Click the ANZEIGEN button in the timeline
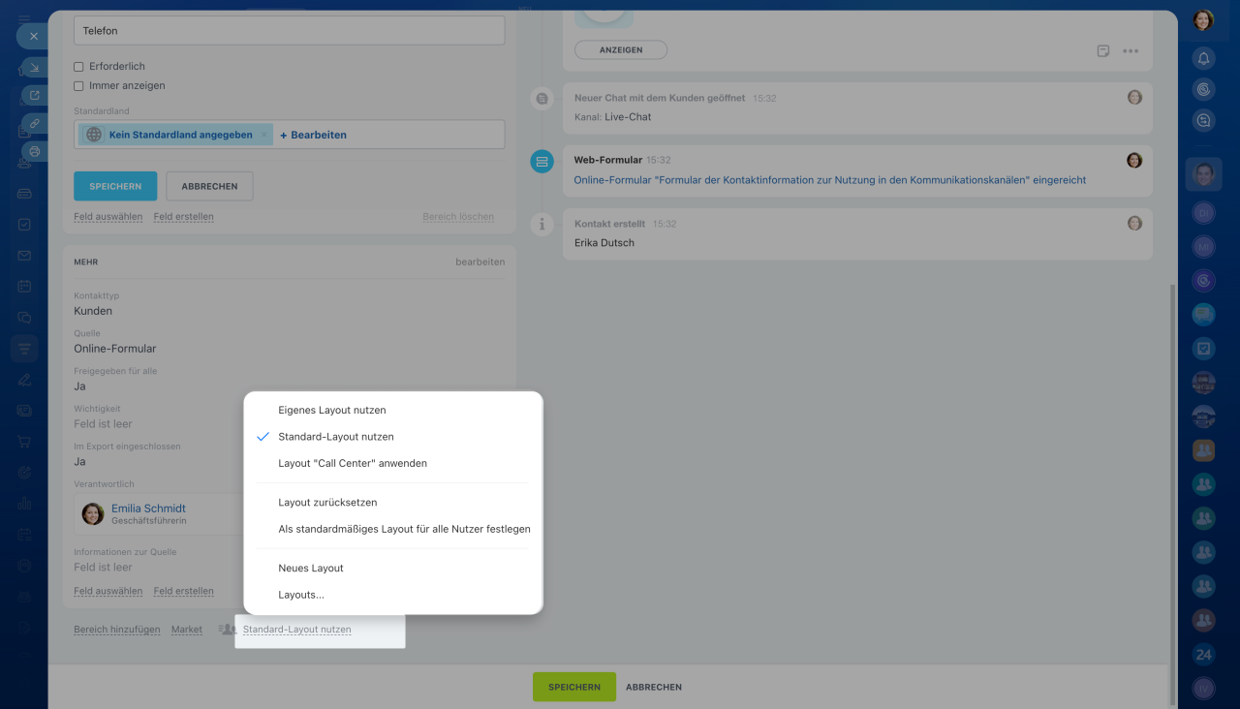The image size is (1240, 709). click(621, 49)
